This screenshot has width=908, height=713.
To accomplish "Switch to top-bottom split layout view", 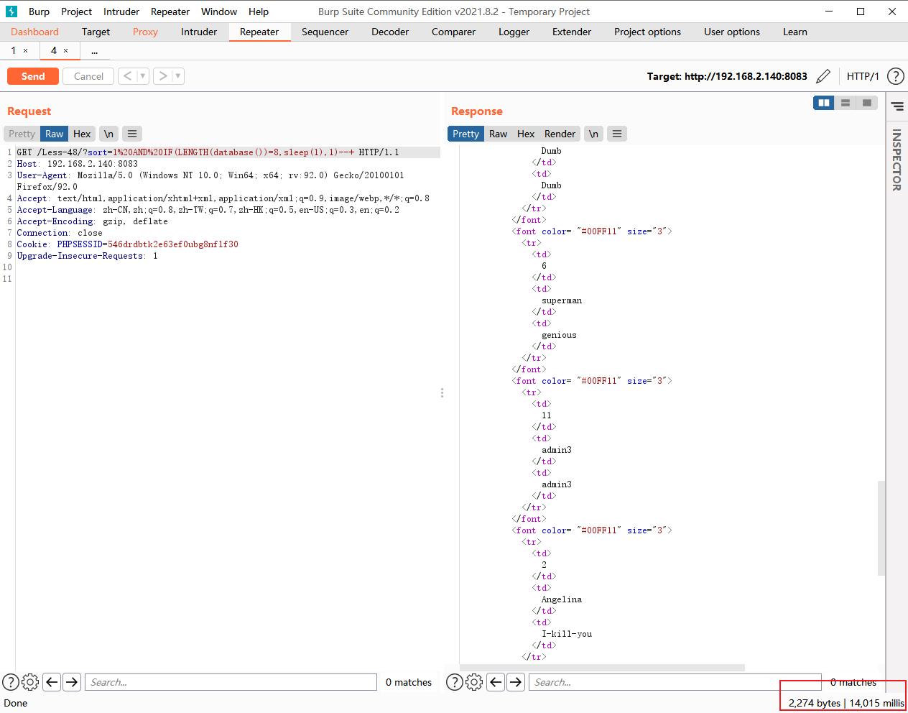I will pyautogui.click(x=846, y=103).
